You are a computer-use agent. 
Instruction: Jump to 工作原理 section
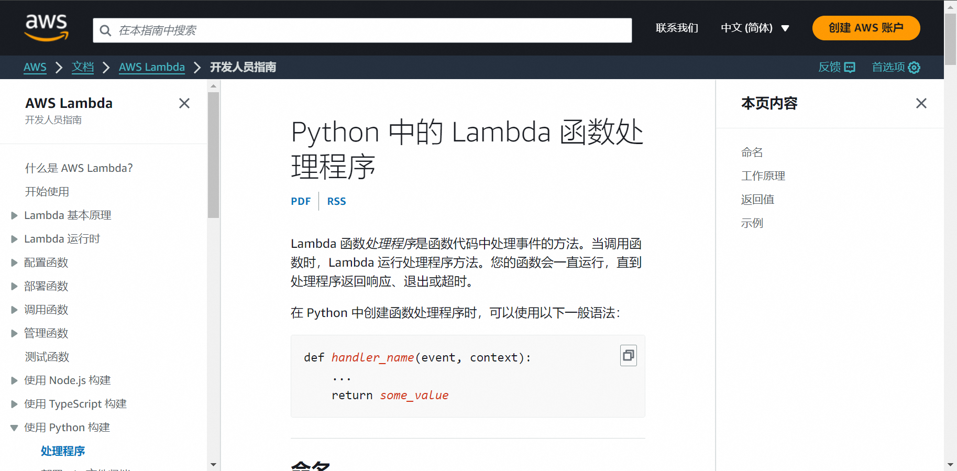pyautogui.click(x=763, y=176)
